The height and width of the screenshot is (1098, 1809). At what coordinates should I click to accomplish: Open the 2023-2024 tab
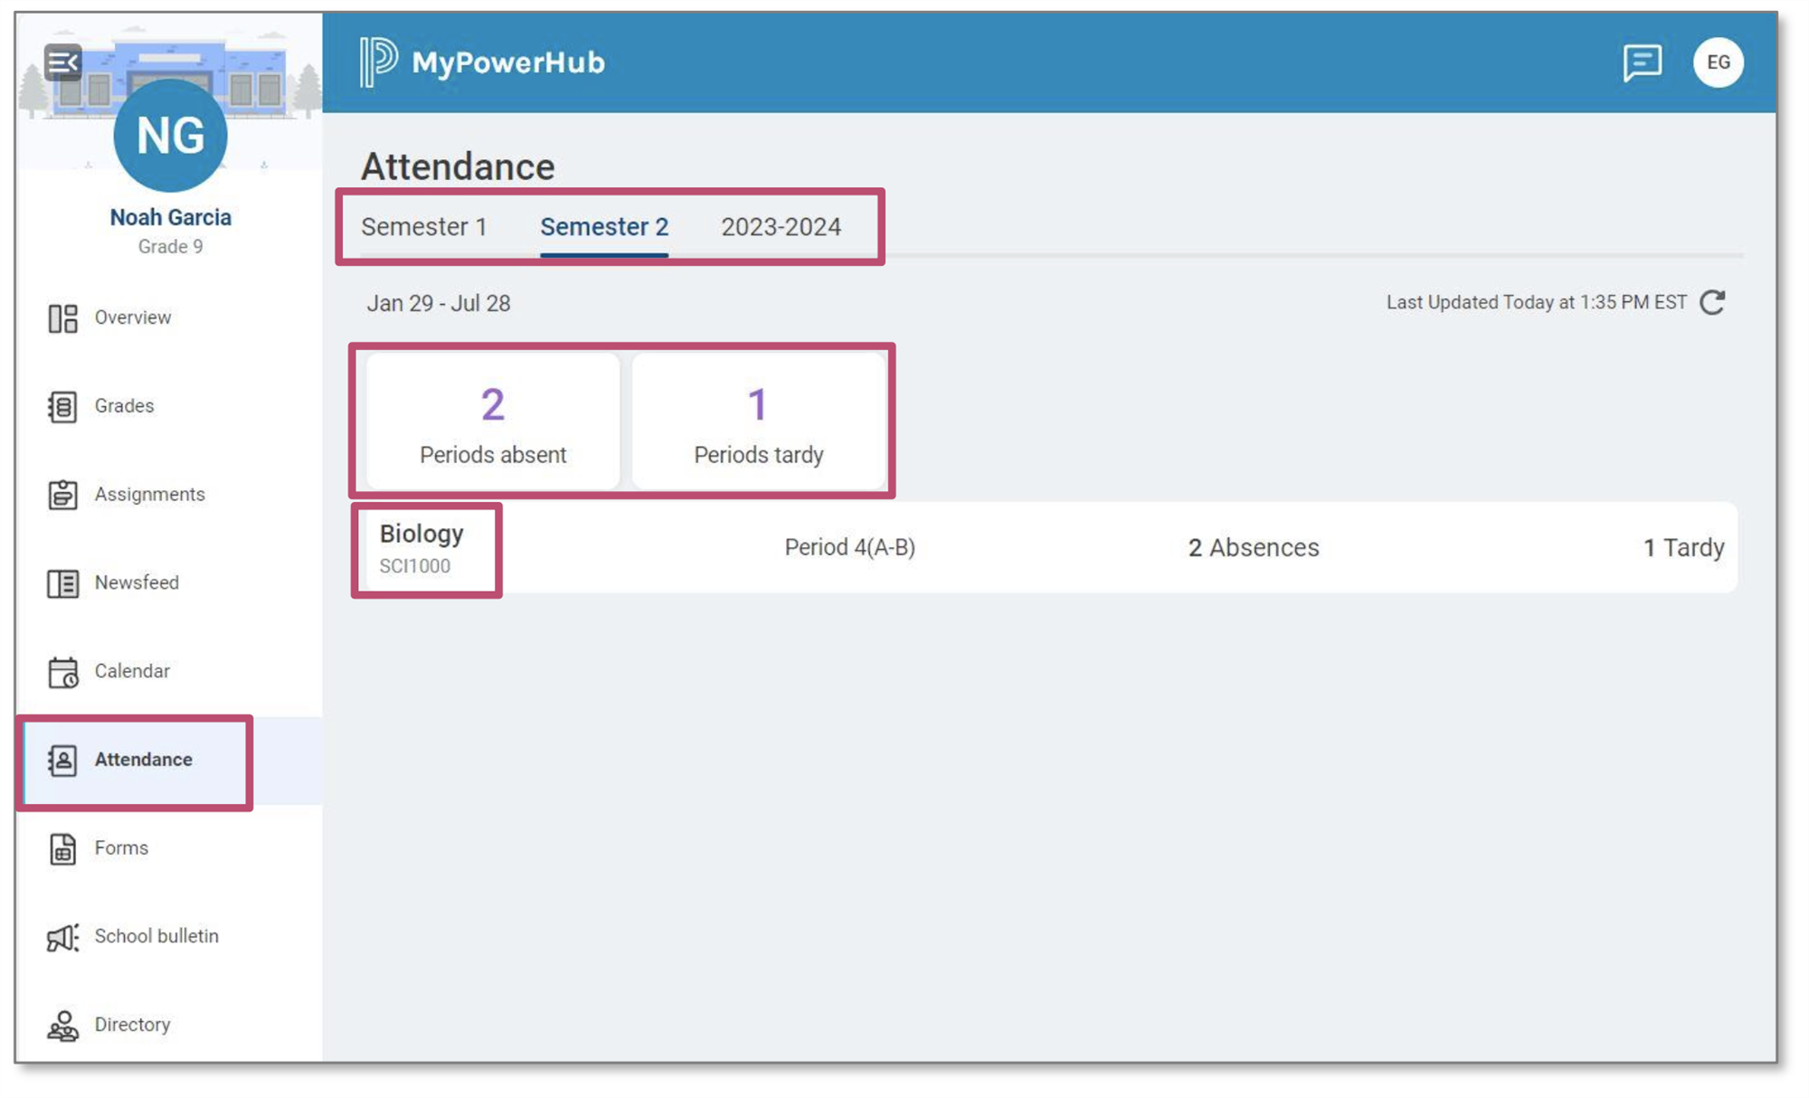[781, 227]
